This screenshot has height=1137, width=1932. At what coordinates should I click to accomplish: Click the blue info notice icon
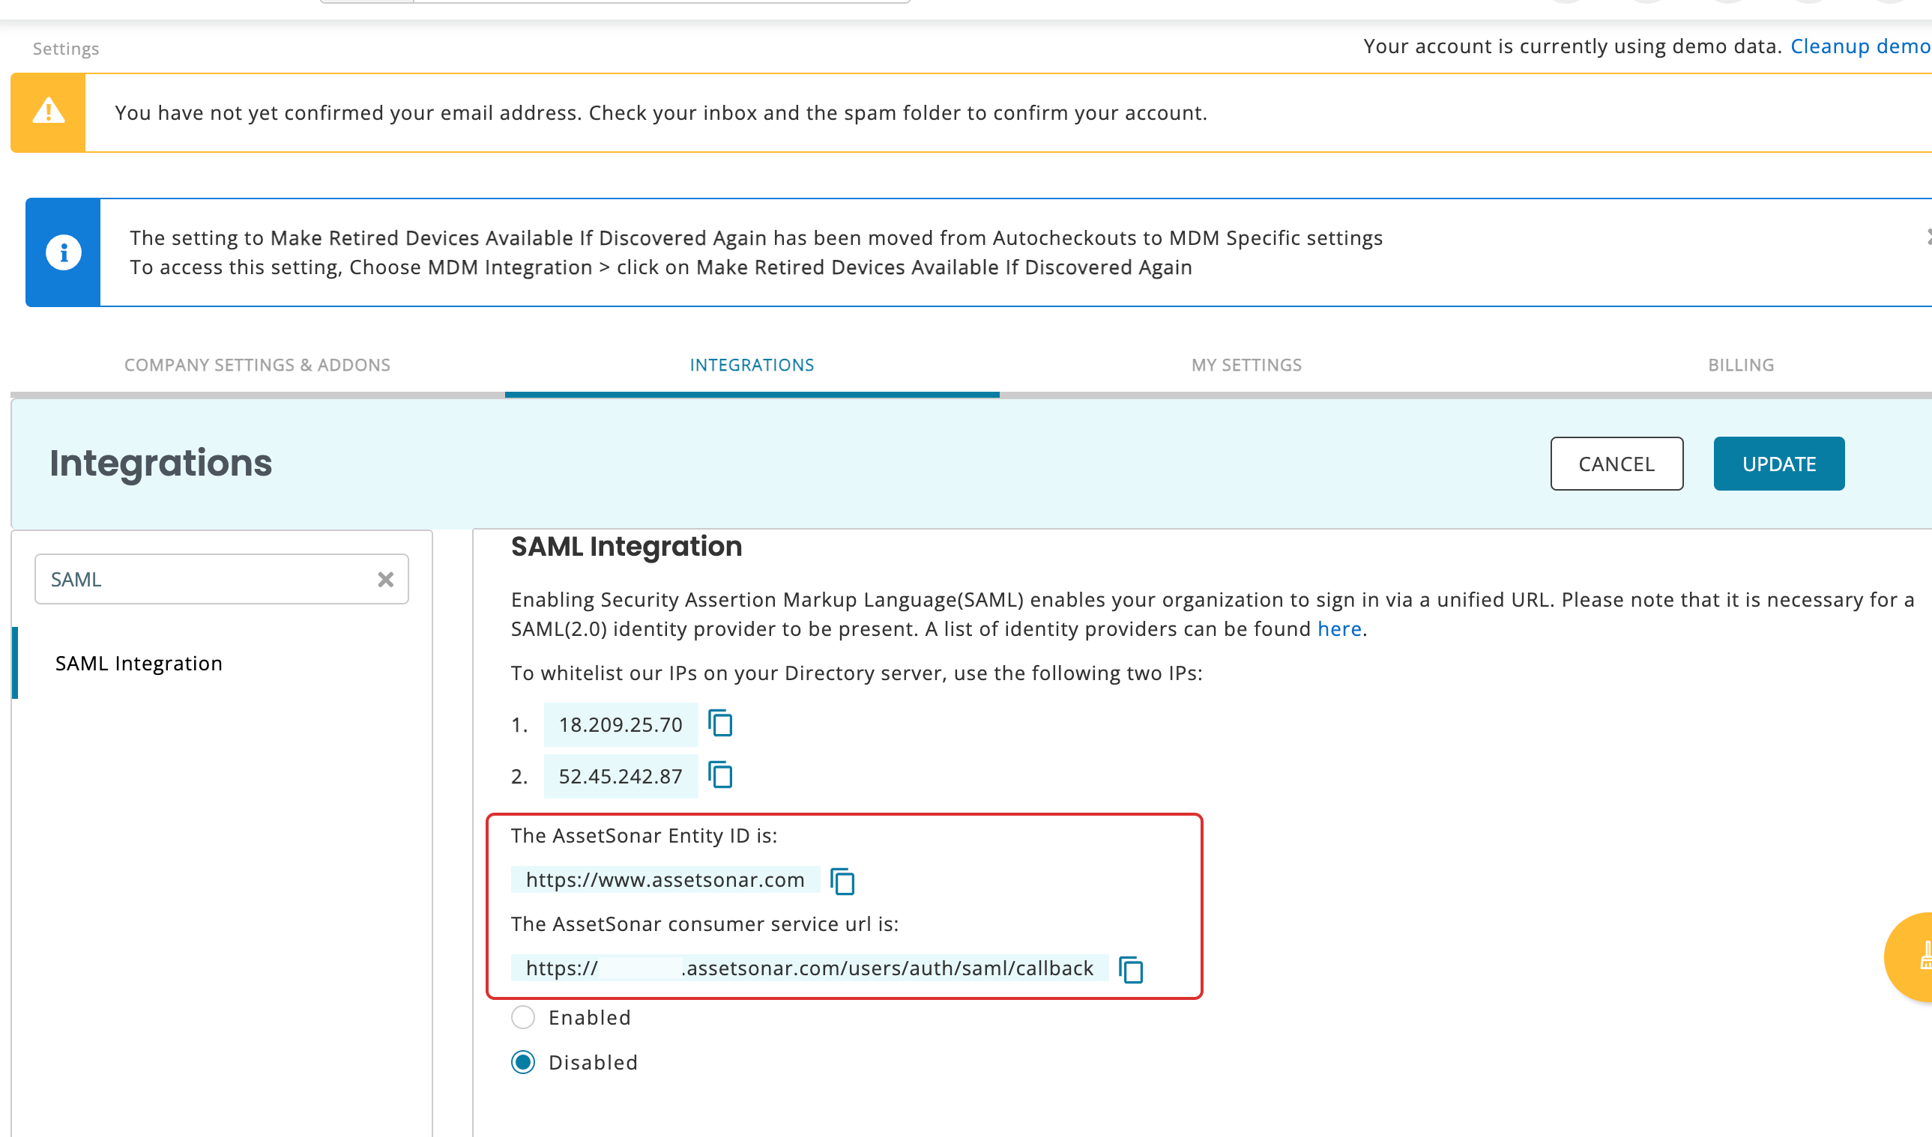[x=63, y=252]
